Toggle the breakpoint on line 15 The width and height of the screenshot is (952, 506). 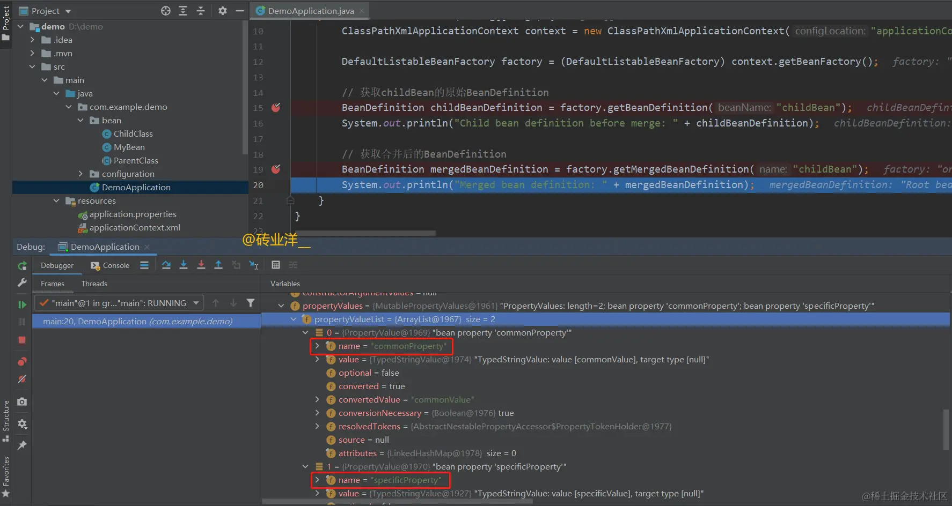click(x=276, y=107)
